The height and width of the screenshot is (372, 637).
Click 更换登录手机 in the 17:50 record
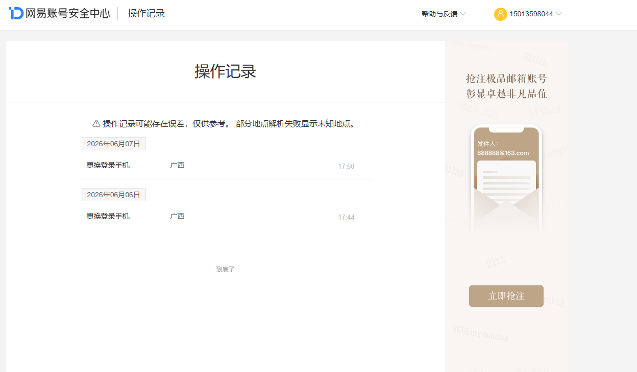point(108,165)
